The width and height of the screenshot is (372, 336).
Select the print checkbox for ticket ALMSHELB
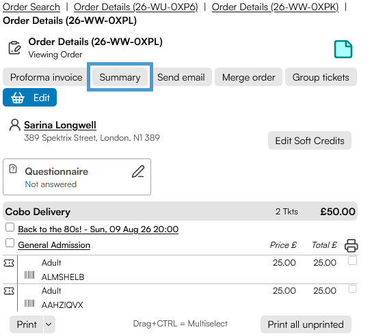(352, 261)
